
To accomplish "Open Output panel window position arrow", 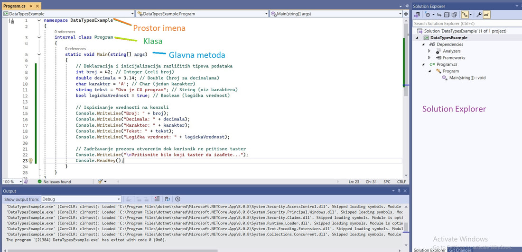I will (x=393, y=191).
